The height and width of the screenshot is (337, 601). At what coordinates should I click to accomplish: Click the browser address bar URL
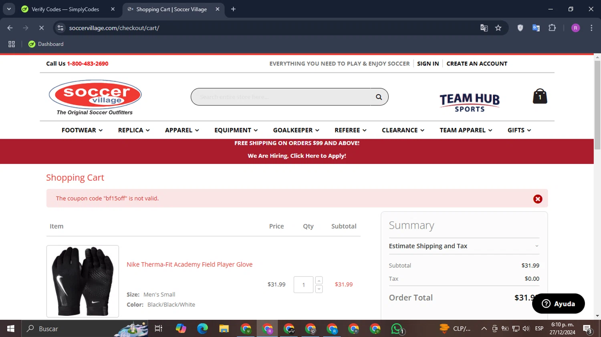114,28
